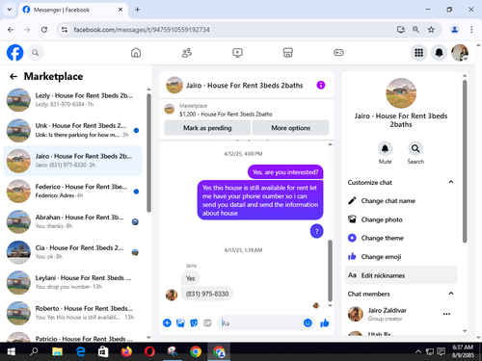Click the back arrow beside Marketplace

point(13,76)
